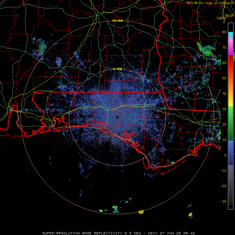Click the "27 JUN 25 05:42" timestamp

[178, 233]
